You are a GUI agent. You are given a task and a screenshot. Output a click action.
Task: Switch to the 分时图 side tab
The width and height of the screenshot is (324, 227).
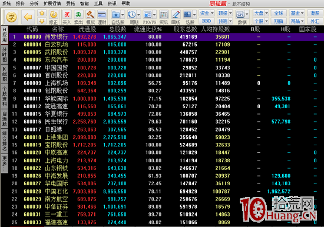5,54
